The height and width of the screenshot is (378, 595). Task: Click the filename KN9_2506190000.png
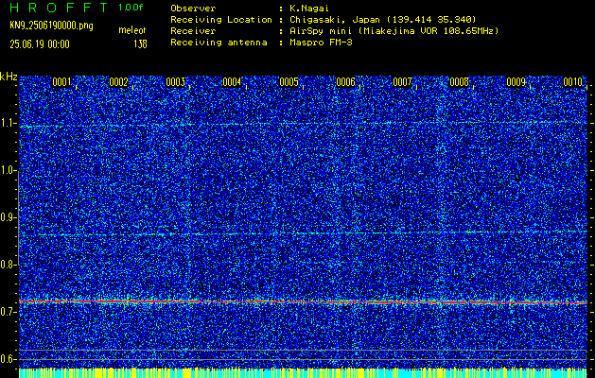51,26
